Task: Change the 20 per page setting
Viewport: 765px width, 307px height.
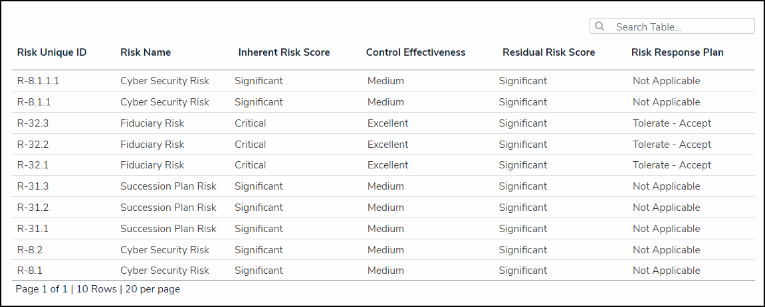Action: (x=152, y=289)
